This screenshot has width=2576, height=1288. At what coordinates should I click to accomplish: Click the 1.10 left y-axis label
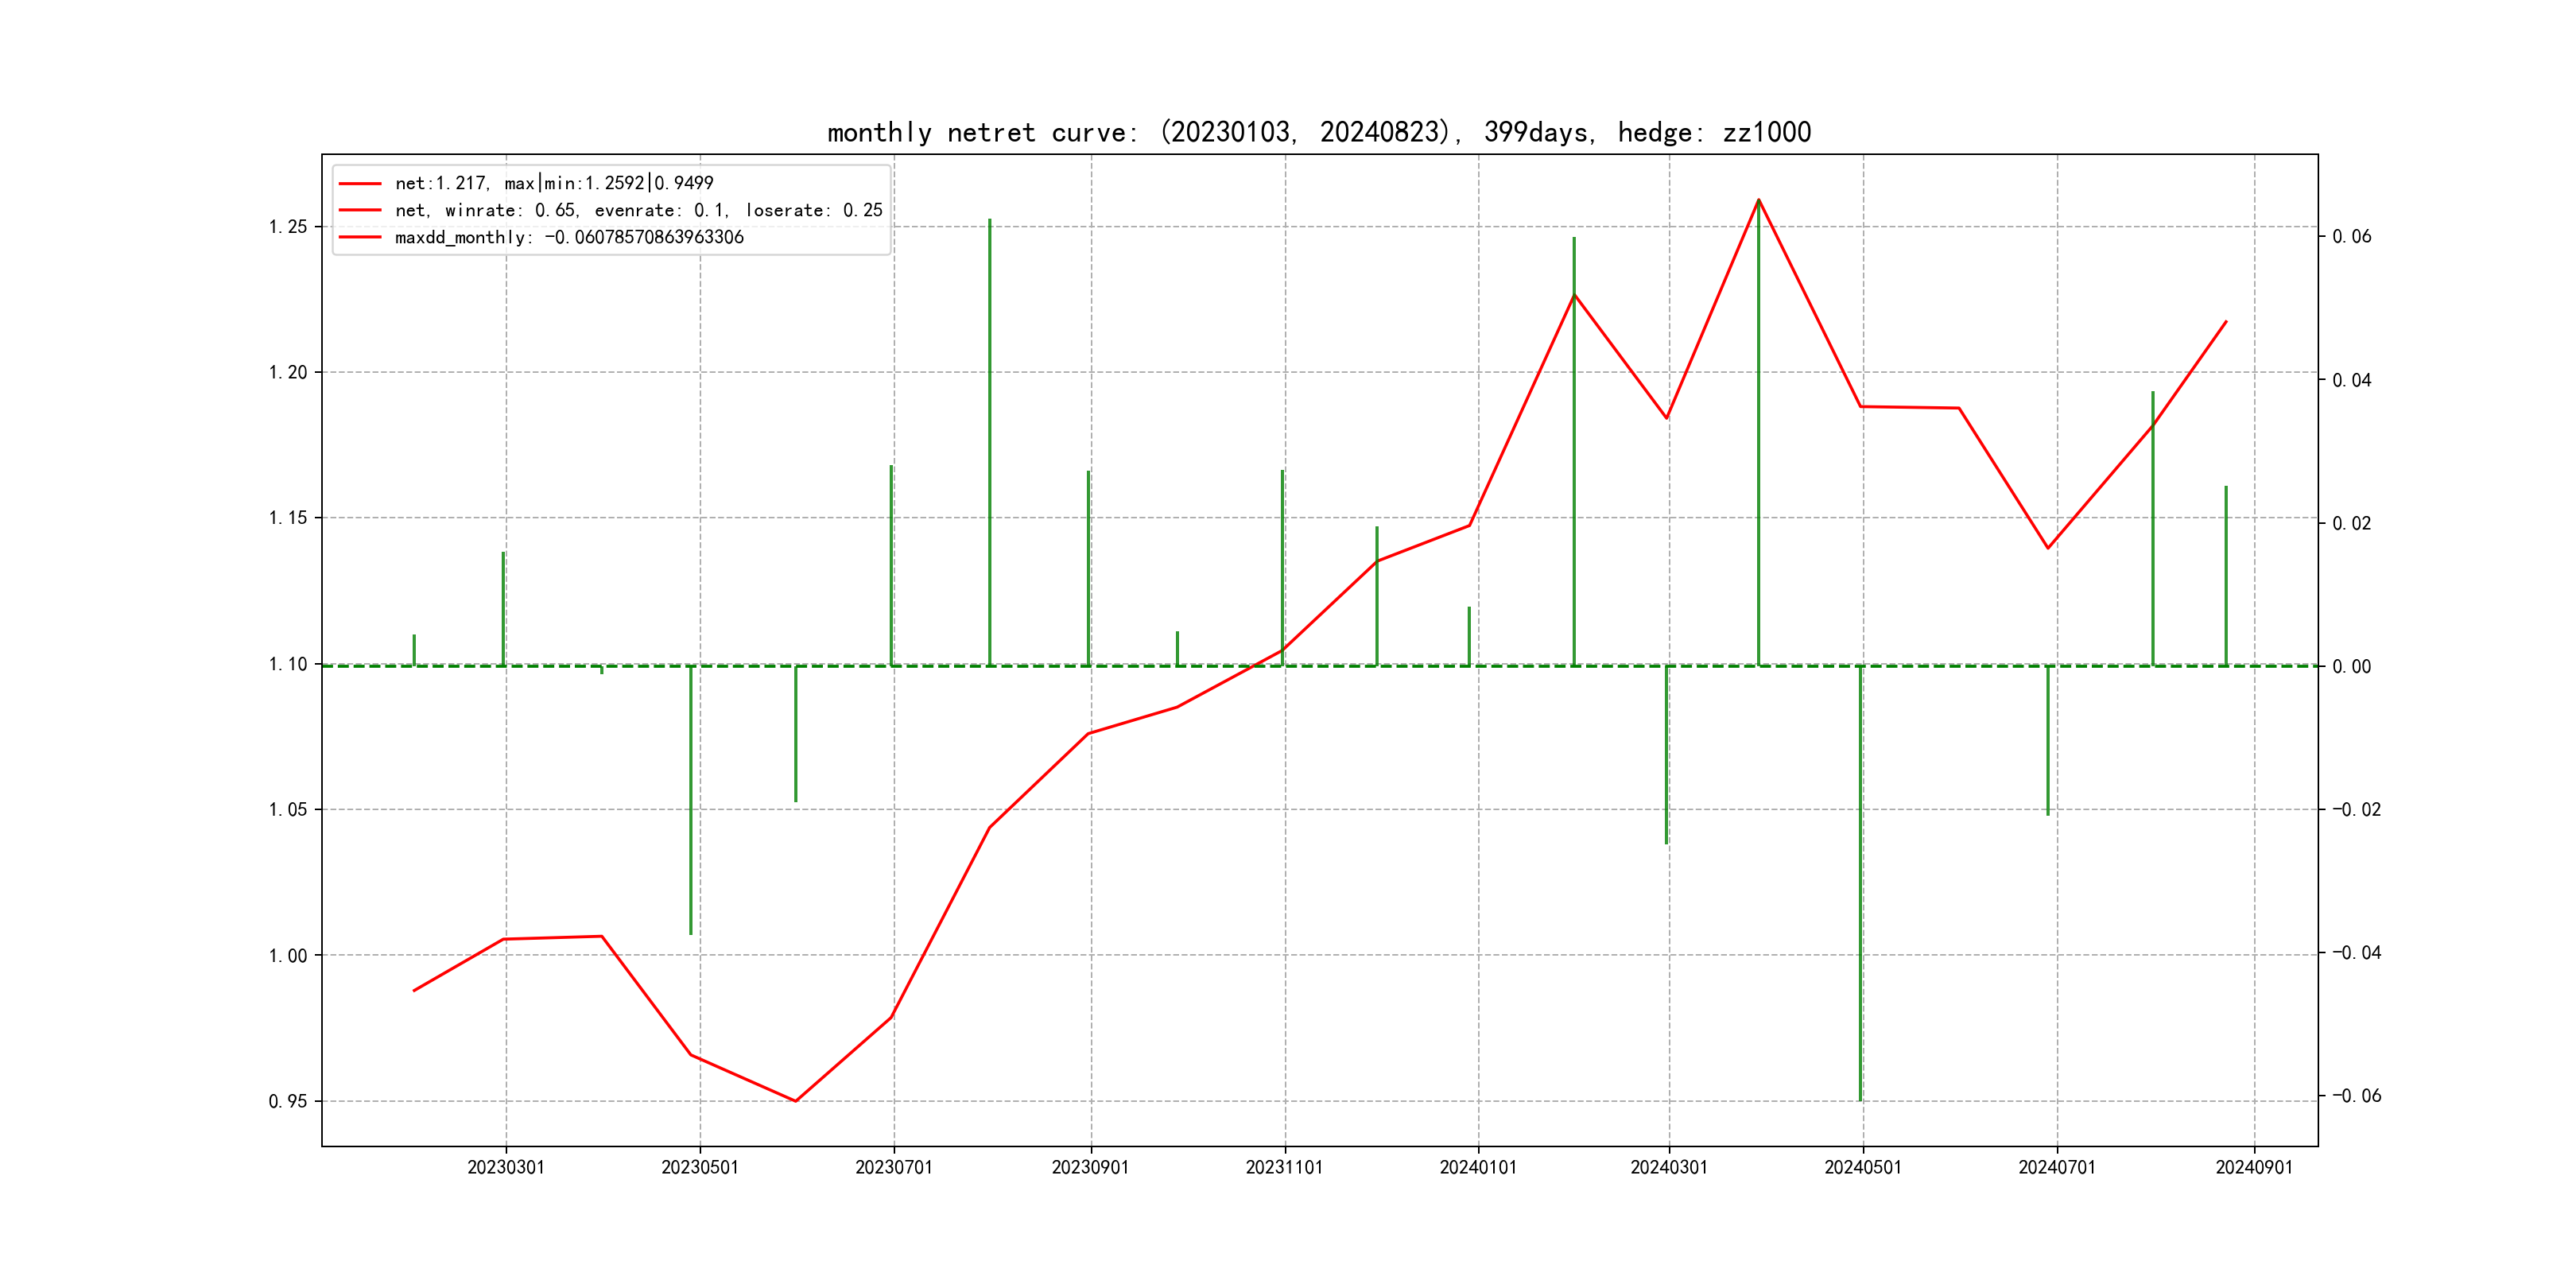tap(288, 664)
